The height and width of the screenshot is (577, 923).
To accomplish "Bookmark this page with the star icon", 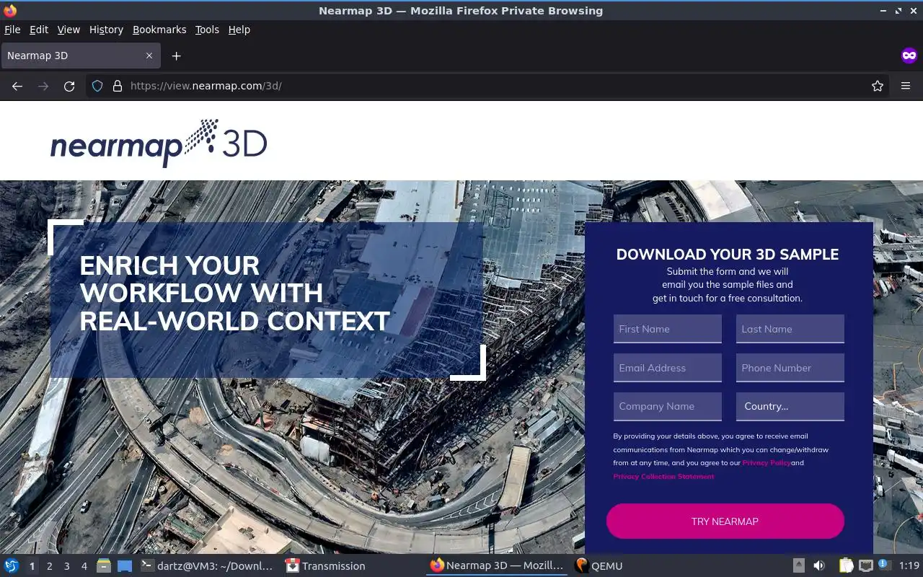I will tap(878, 86).
